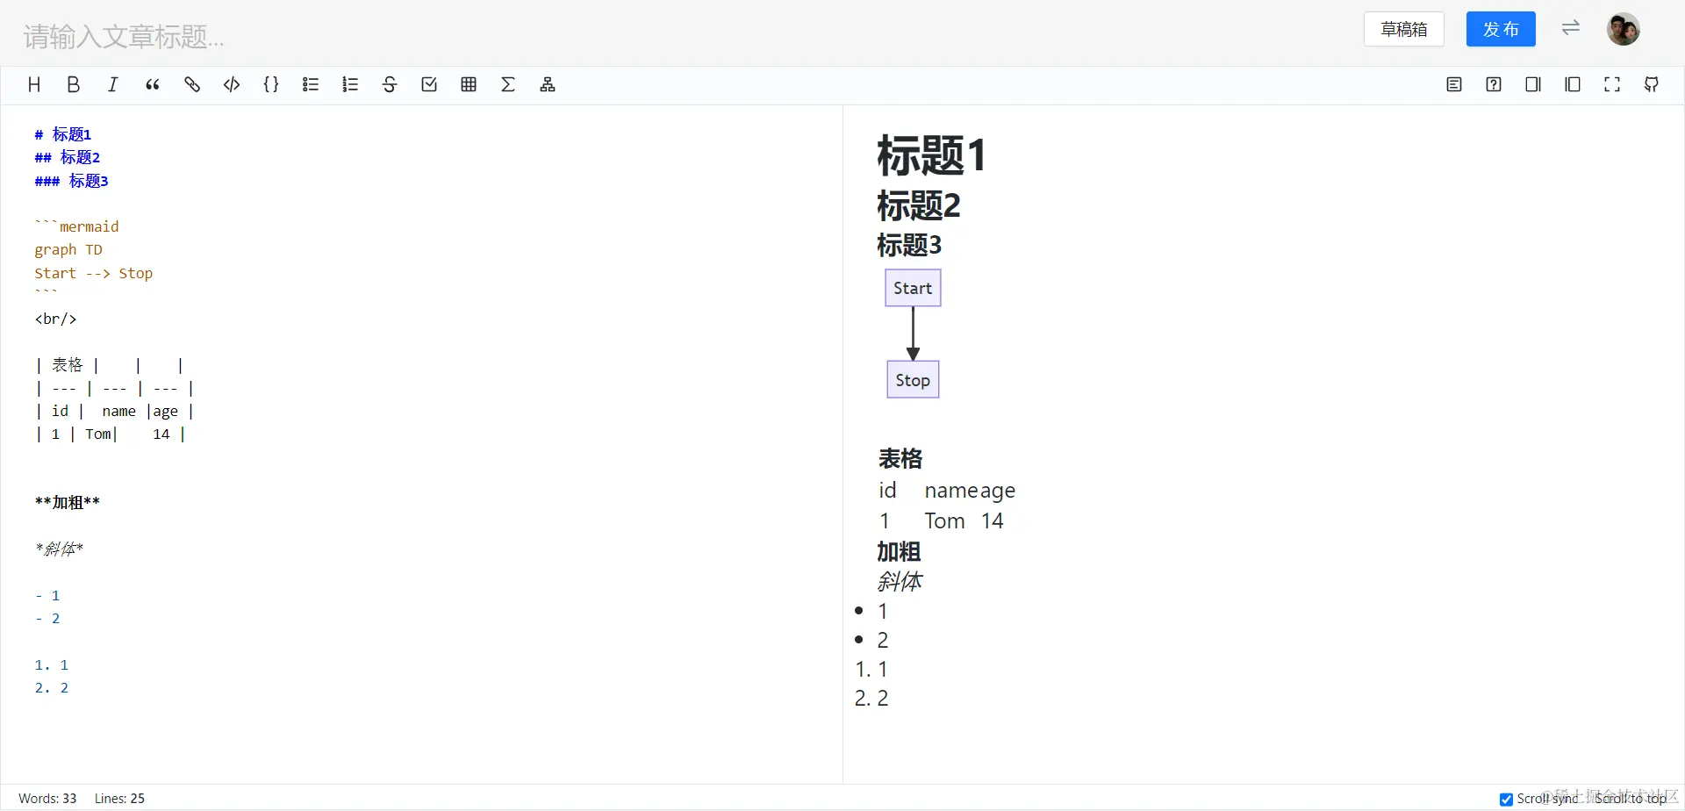Open the GitHub source code icon

(x=1652, y=84)
